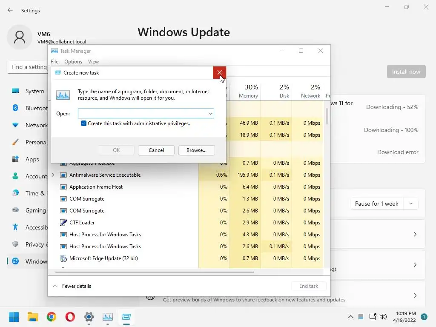Open Gaming category icon in Settings

(15, 210)
